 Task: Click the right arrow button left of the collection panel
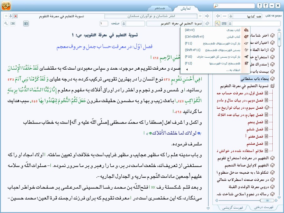pos(207,16)
